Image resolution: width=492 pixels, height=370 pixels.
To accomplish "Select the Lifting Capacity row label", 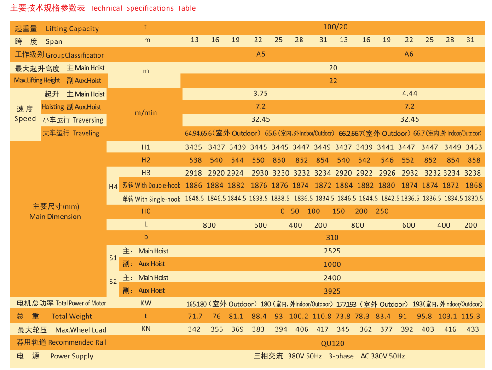I will (72, 29).
